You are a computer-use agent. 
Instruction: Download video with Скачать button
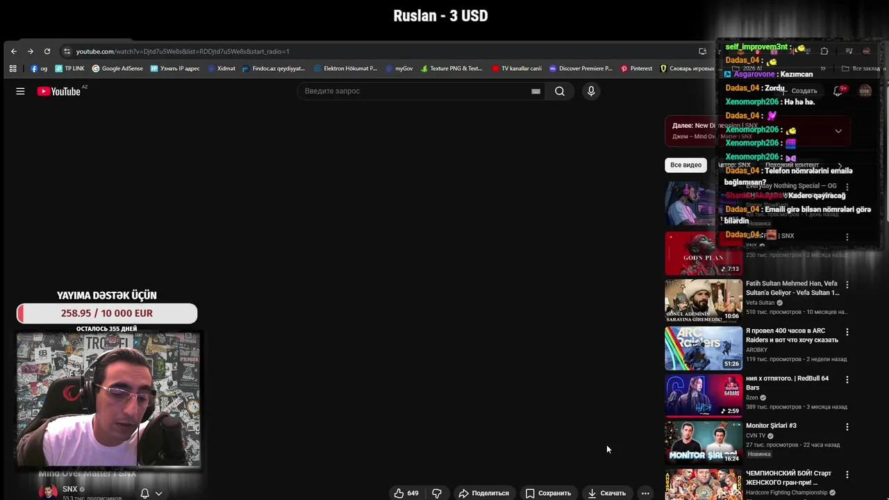(x=606, y=493)
